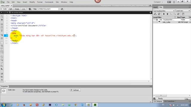Viewport: 191px width, 107px height.
Task: Open the View menu
Action: 19,2
